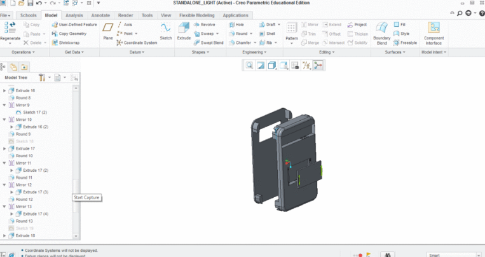Screen dimensions: 485x257
Task: Switch to the Analysis tab
Action: point(74,15)
